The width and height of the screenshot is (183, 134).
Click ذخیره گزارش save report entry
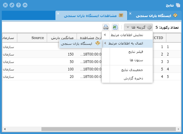click(127, 78)
